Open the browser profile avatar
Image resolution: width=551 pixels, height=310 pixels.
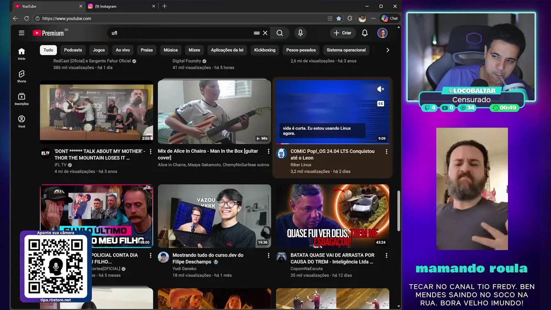pos(362,19)
